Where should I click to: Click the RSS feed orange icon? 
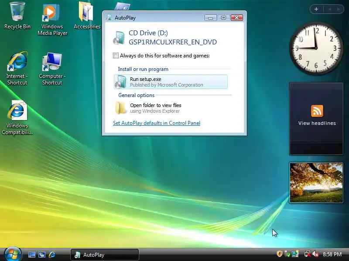317,111
